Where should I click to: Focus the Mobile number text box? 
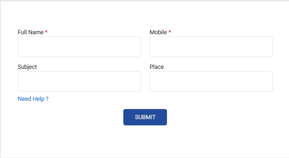(x=211, y=47)
